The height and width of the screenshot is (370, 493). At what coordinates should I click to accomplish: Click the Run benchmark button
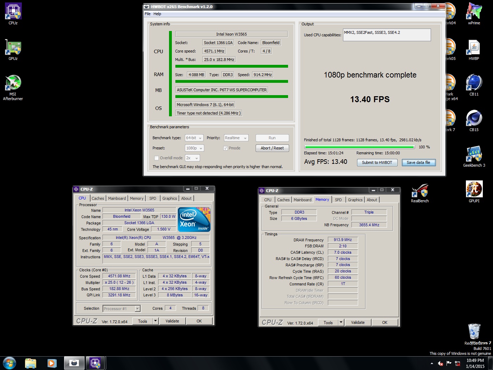click(272, 138)
